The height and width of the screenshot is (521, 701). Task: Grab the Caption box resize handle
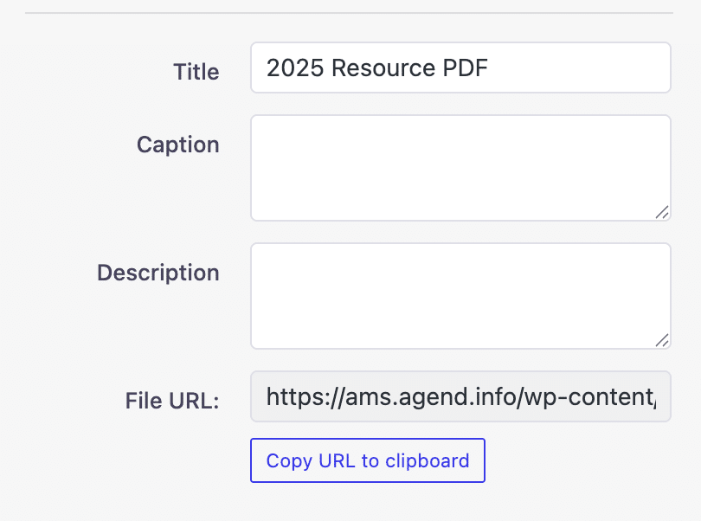661,211
